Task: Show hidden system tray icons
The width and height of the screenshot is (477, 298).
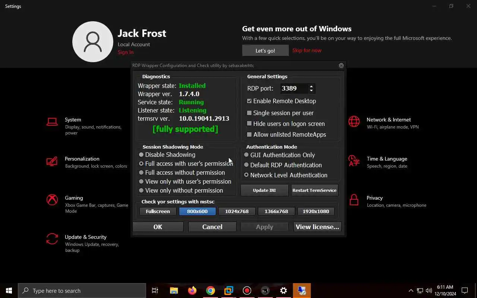Action: [411, 291]
